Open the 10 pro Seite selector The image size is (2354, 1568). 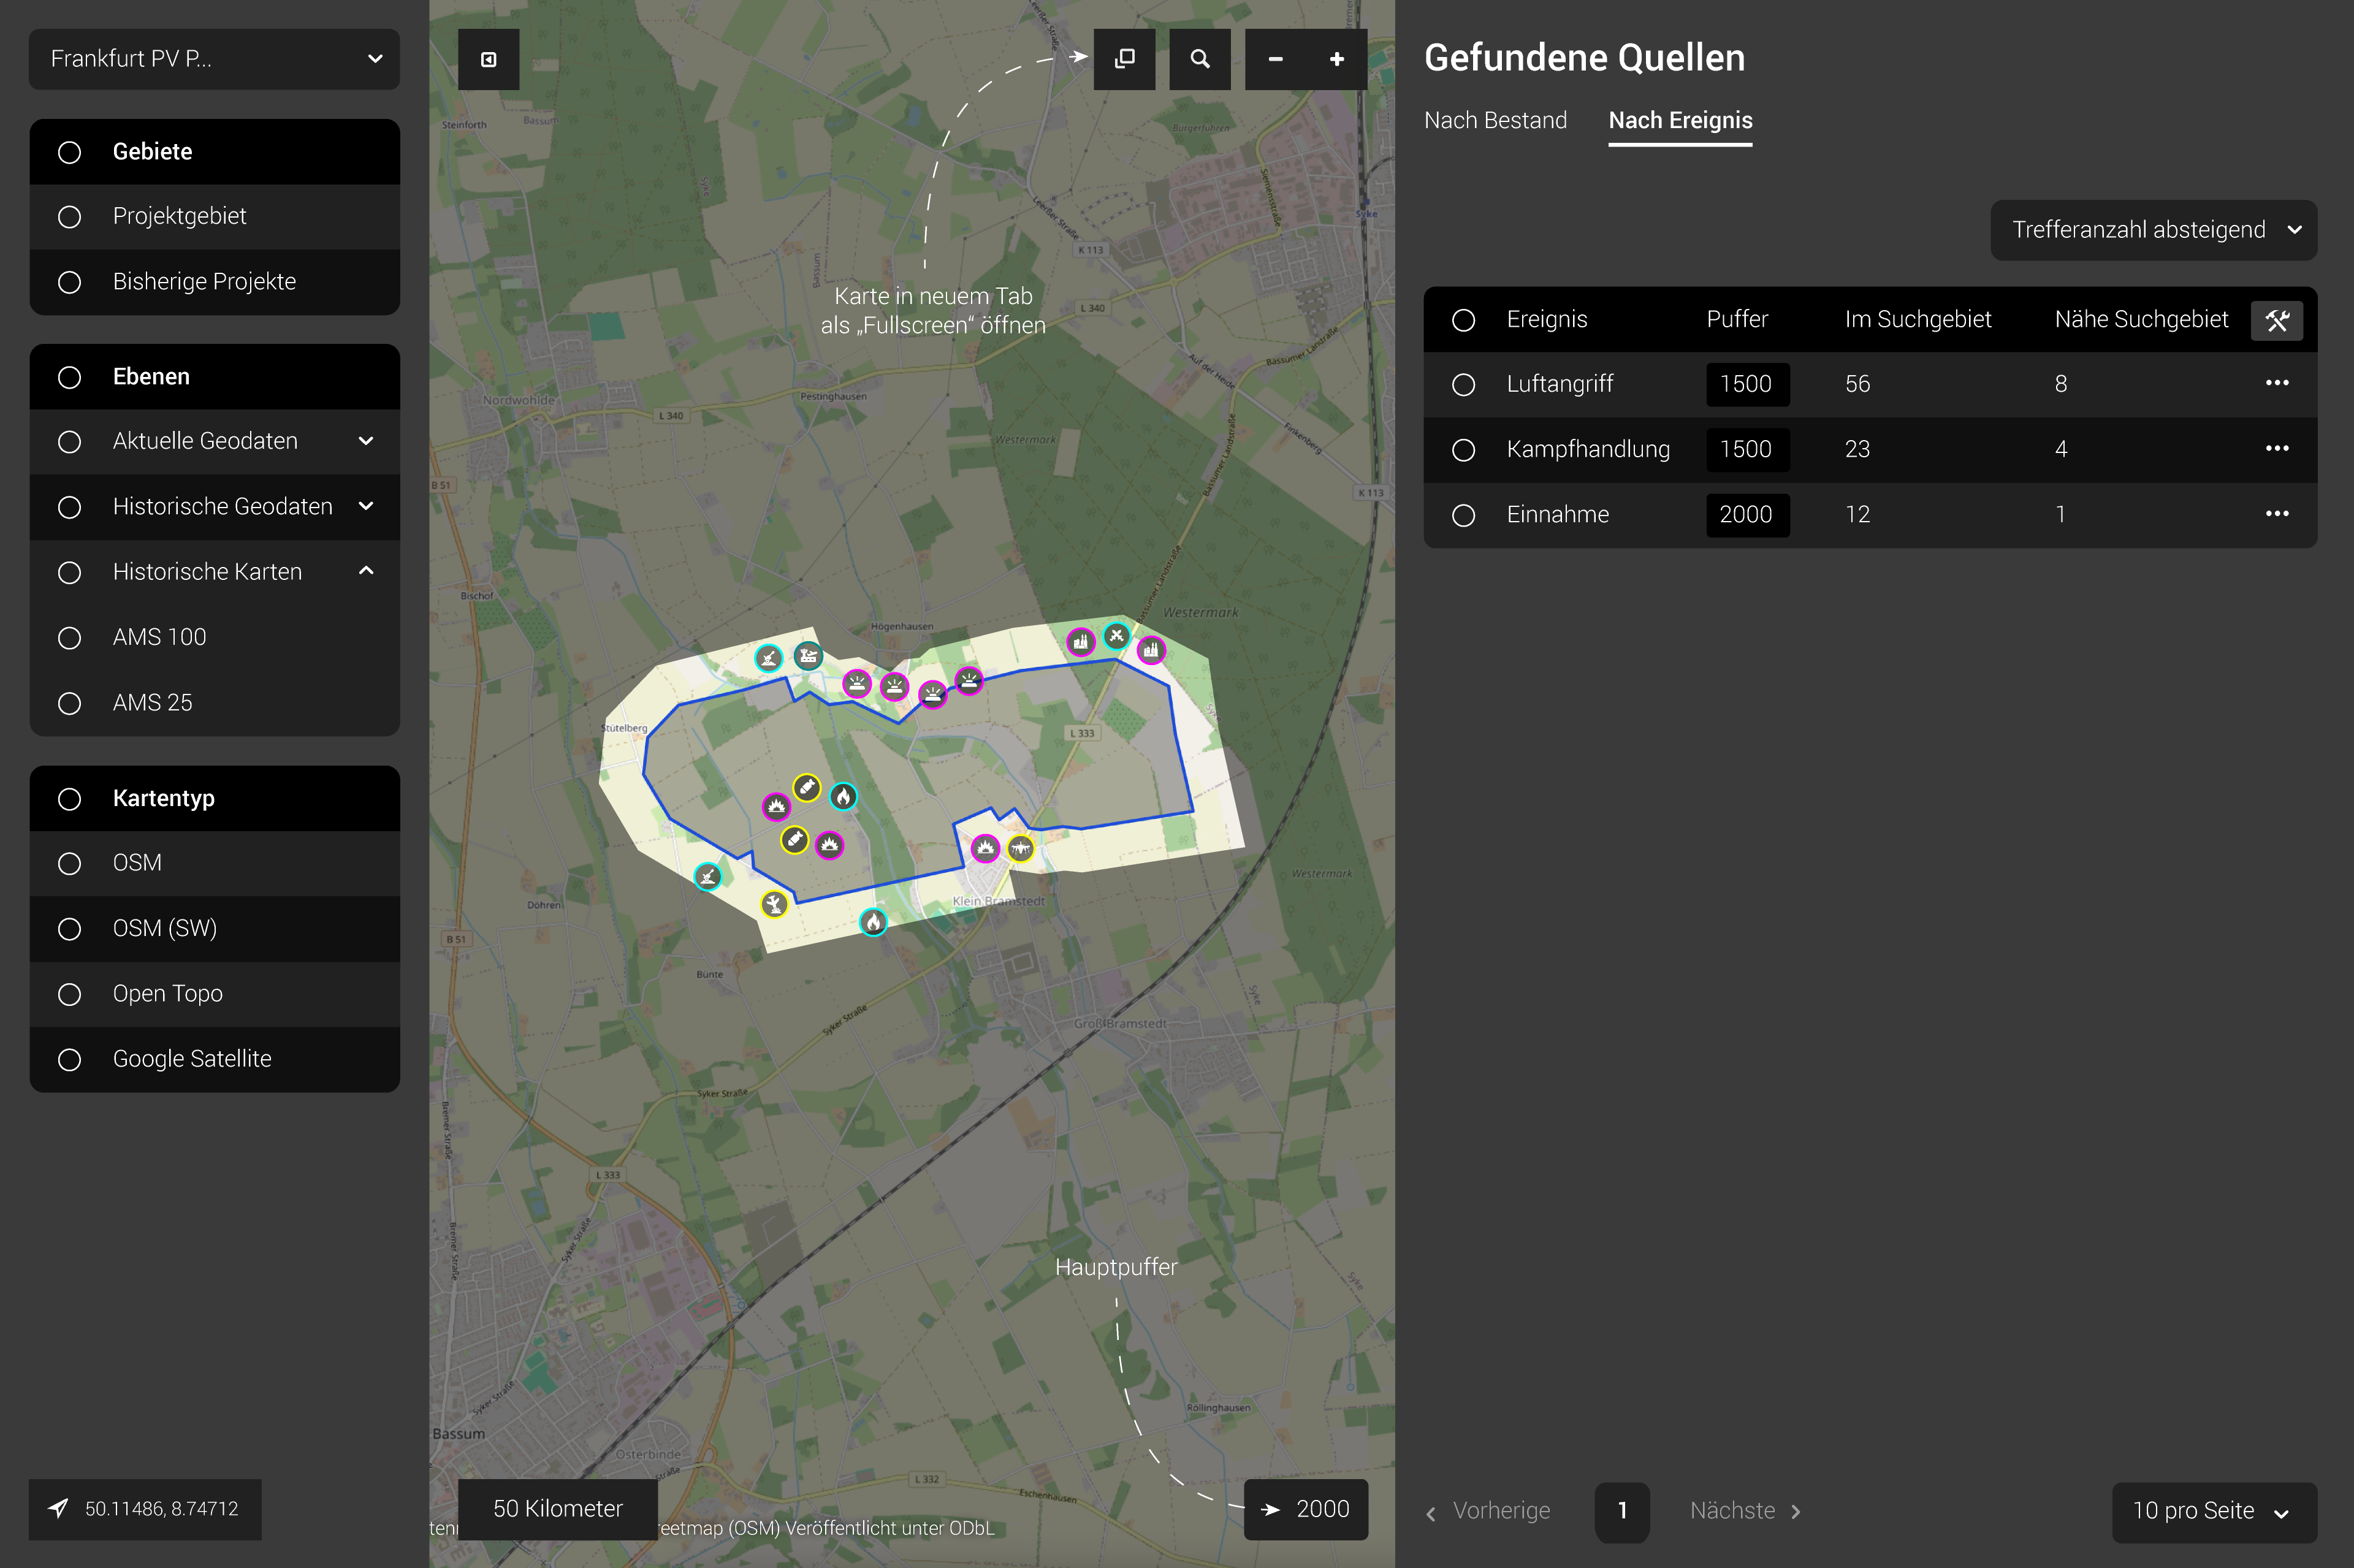(2212, 1511)
